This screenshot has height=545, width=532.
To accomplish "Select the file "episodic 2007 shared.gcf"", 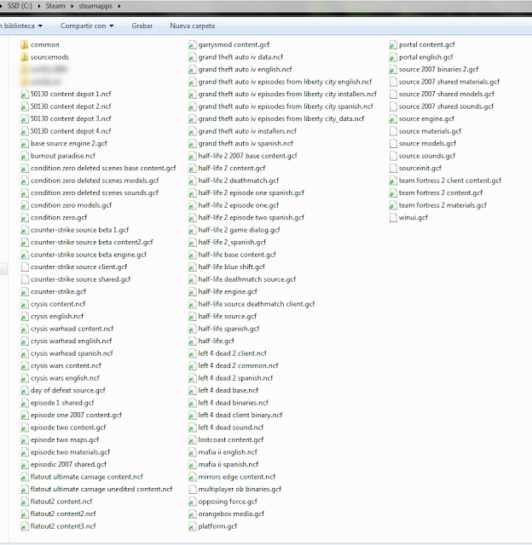I will tap(68, 465).
